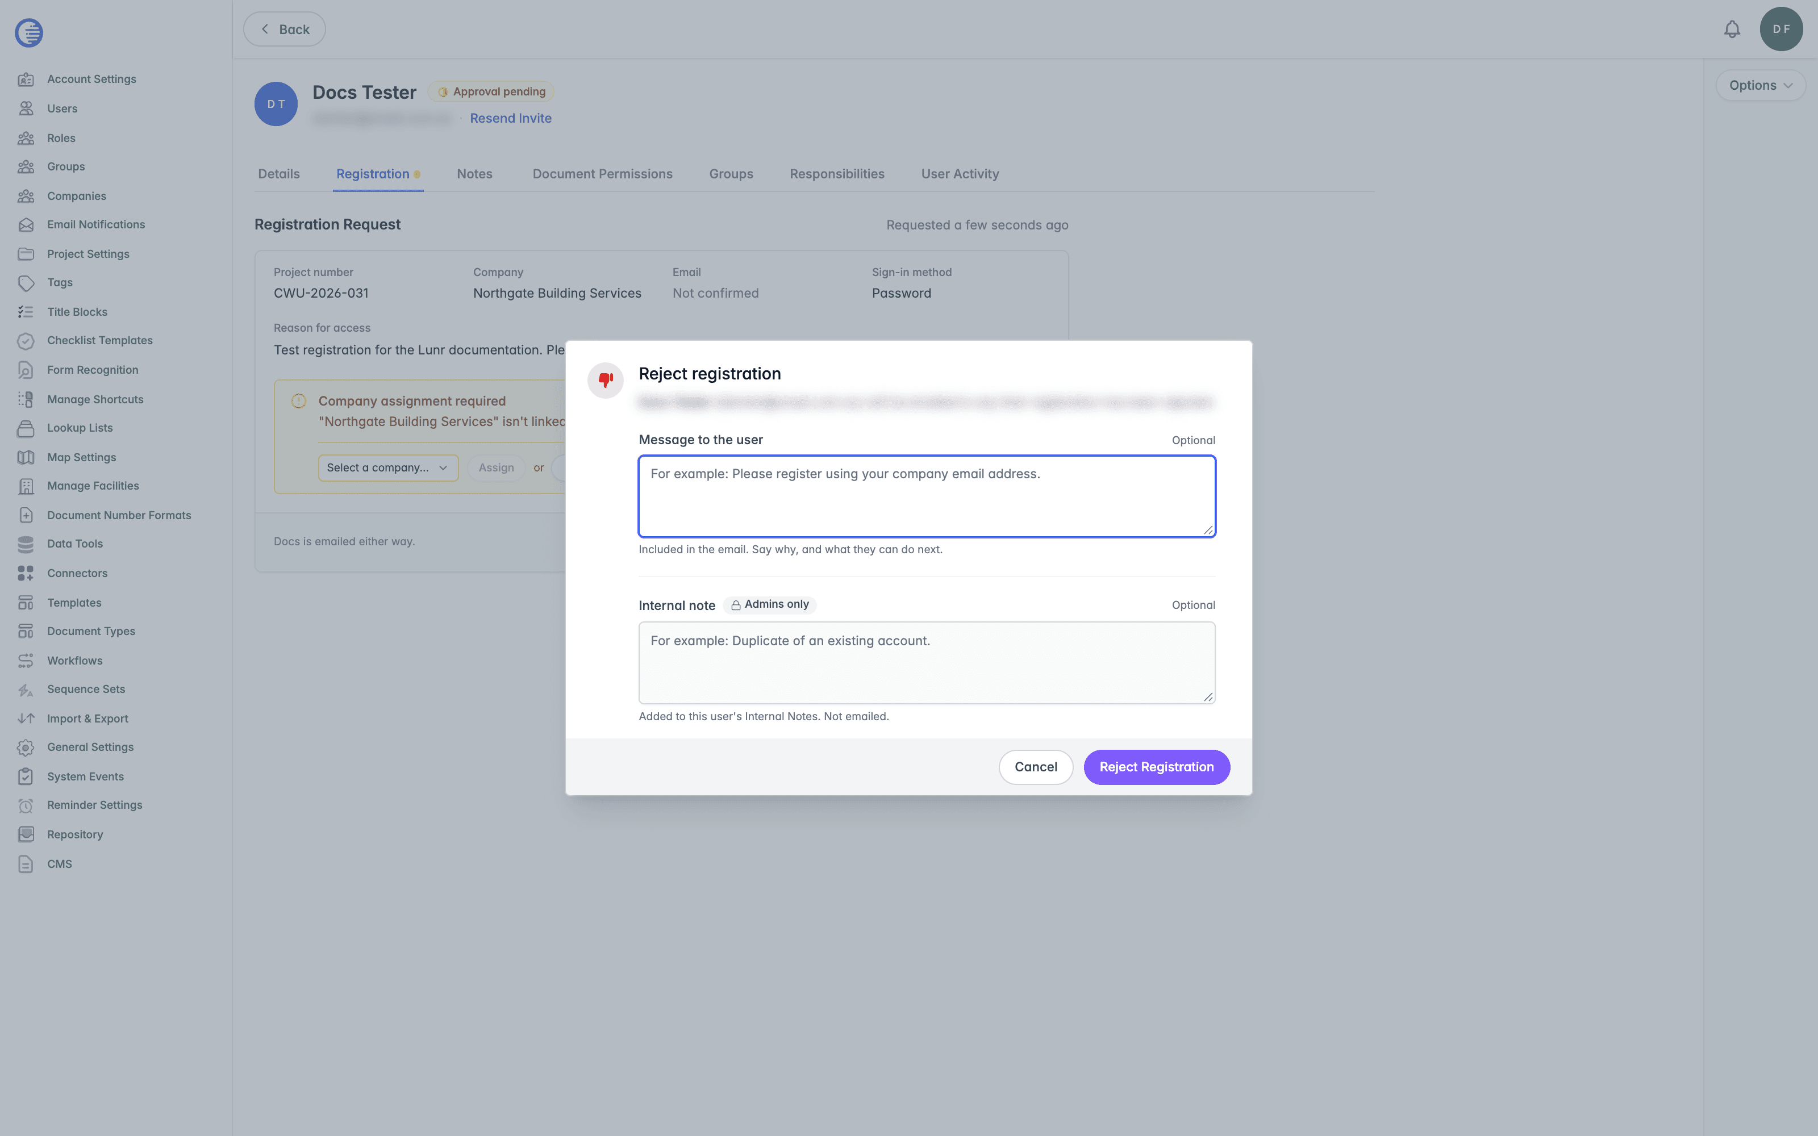Open notifications bell icon

1732,30
